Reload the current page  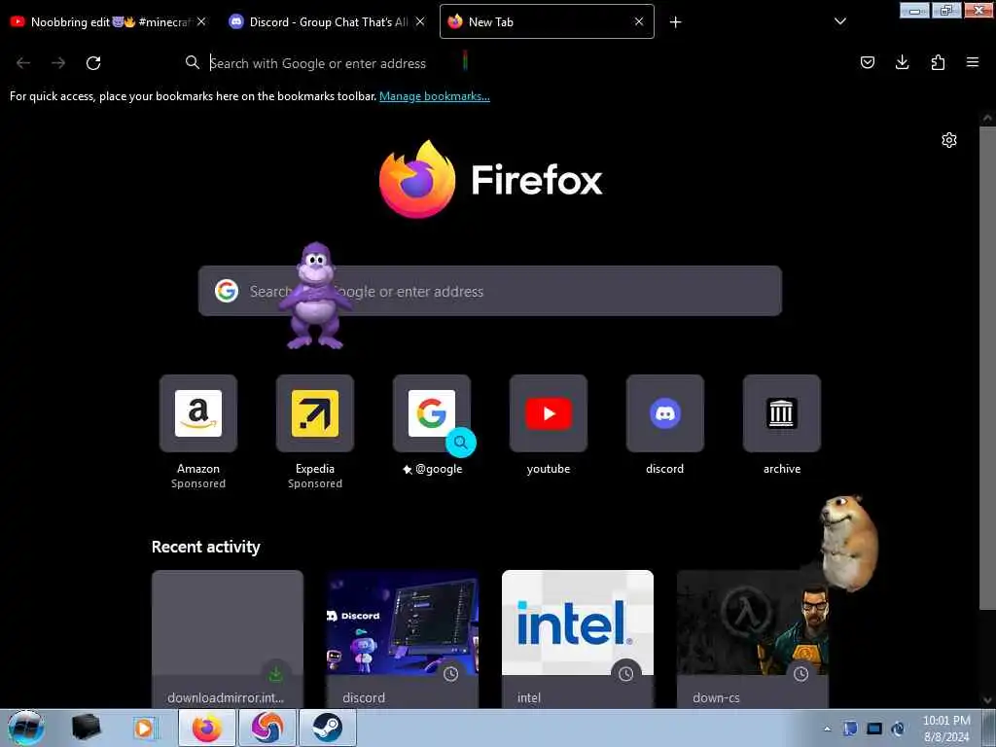coord(93,63)
